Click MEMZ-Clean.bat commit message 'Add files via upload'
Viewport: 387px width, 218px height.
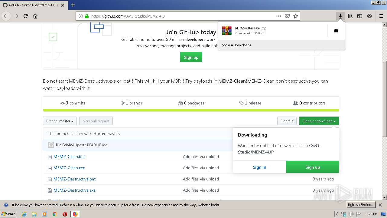[201, 157]
